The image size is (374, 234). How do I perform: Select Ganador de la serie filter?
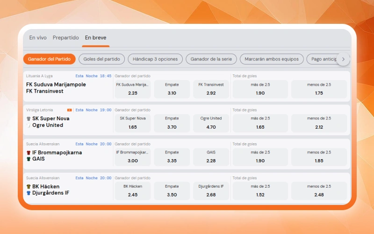pos(211,59)
